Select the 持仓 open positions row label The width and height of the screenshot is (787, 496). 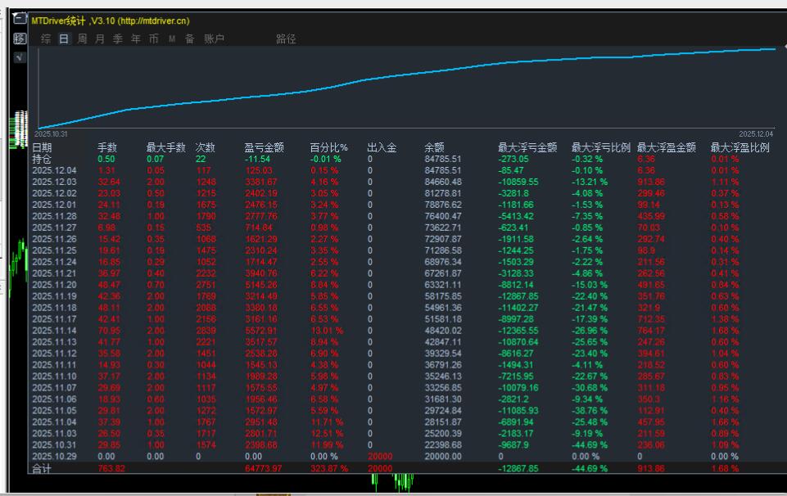pyautogui.click(x=42, y=159)
